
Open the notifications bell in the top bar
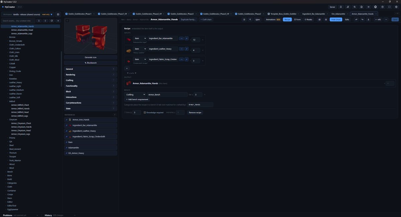(341, 7)
